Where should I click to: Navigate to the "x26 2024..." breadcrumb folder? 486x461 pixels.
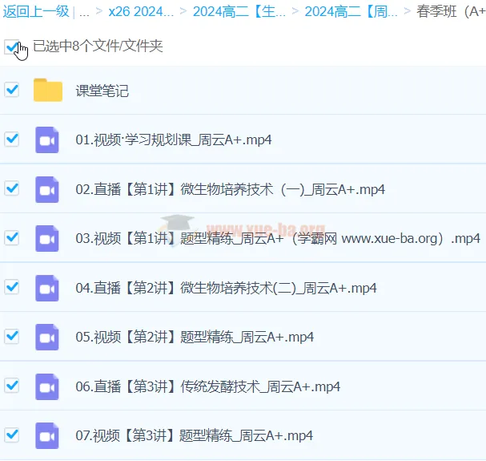[143, 12]
